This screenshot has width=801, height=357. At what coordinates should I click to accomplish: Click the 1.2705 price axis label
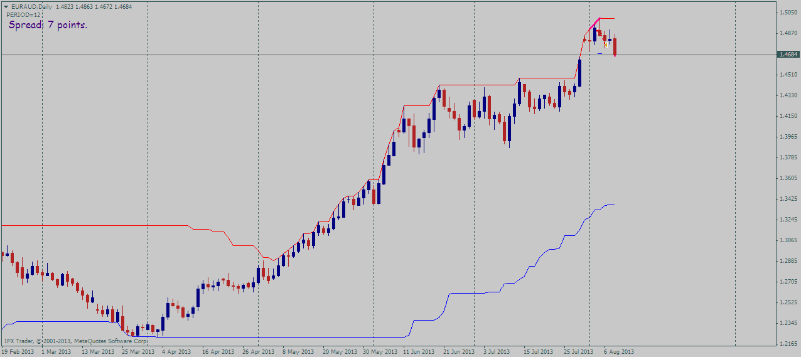[789, 282]
